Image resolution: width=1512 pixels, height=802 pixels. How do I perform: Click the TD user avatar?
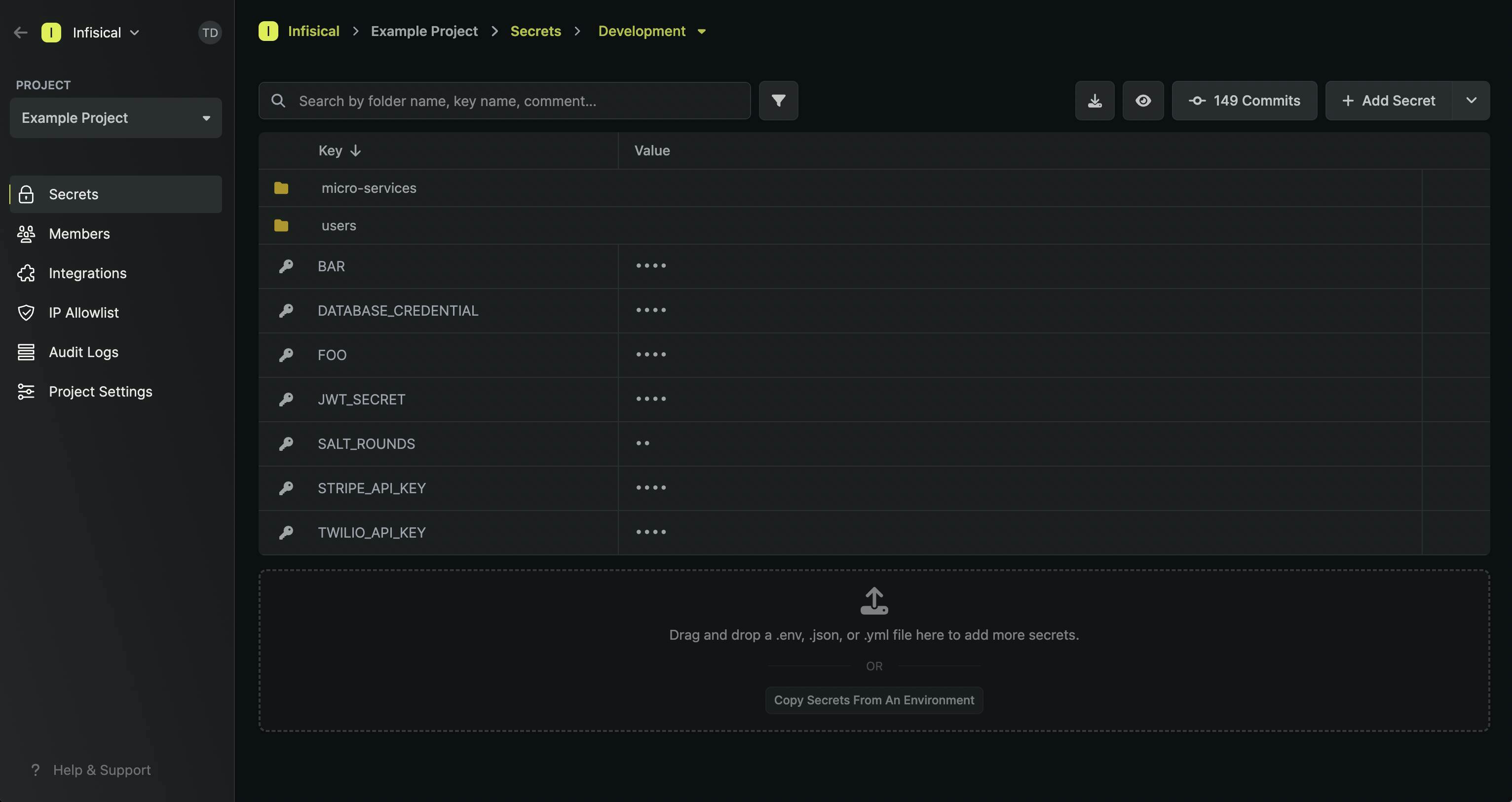pyautogui.click(x=210, y=33)
